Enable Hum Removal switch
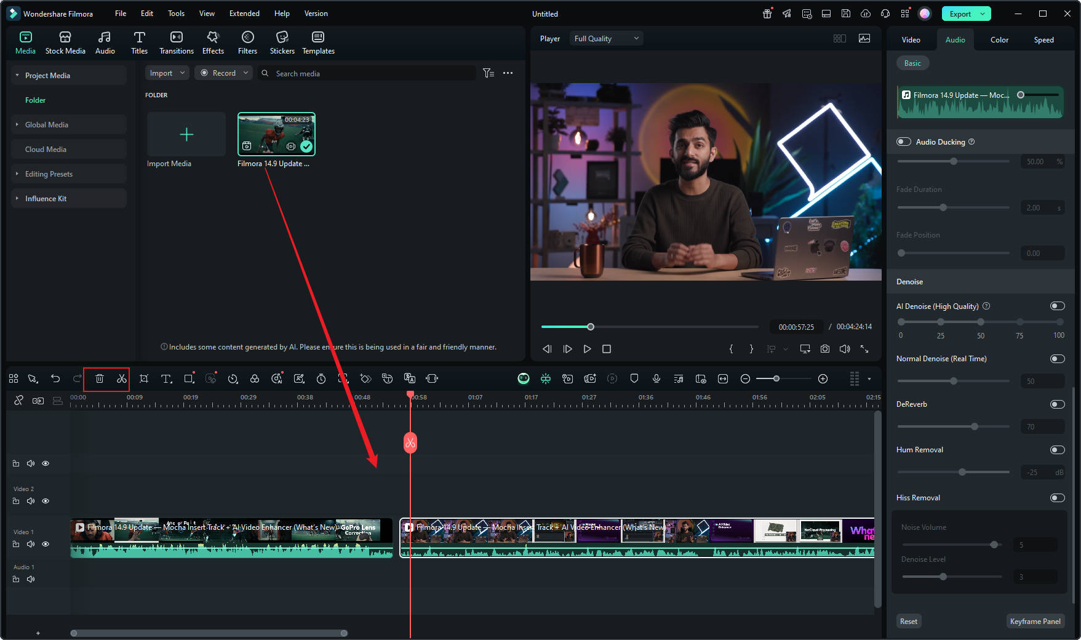The width and height of the screenshot is (1081, 640). click(1058, 450)
